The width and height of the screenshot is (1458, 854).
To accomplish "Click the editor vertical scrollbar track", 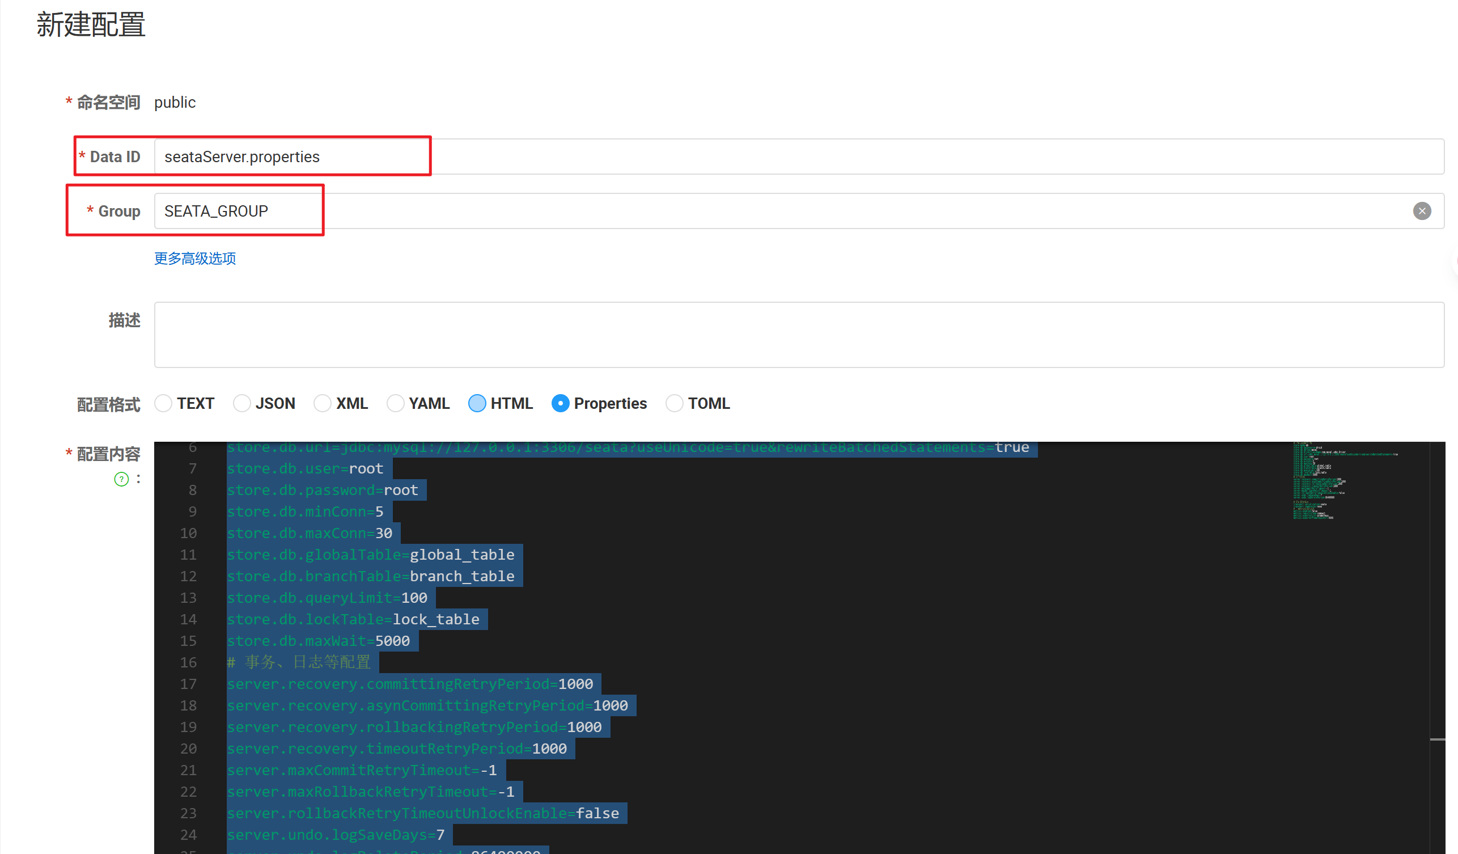I will [x=1437, y=636].
